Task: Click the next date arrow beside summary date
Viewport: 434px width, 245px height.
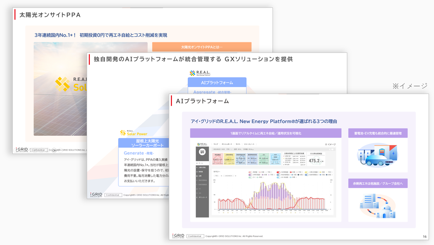Action: pos(236,176)
